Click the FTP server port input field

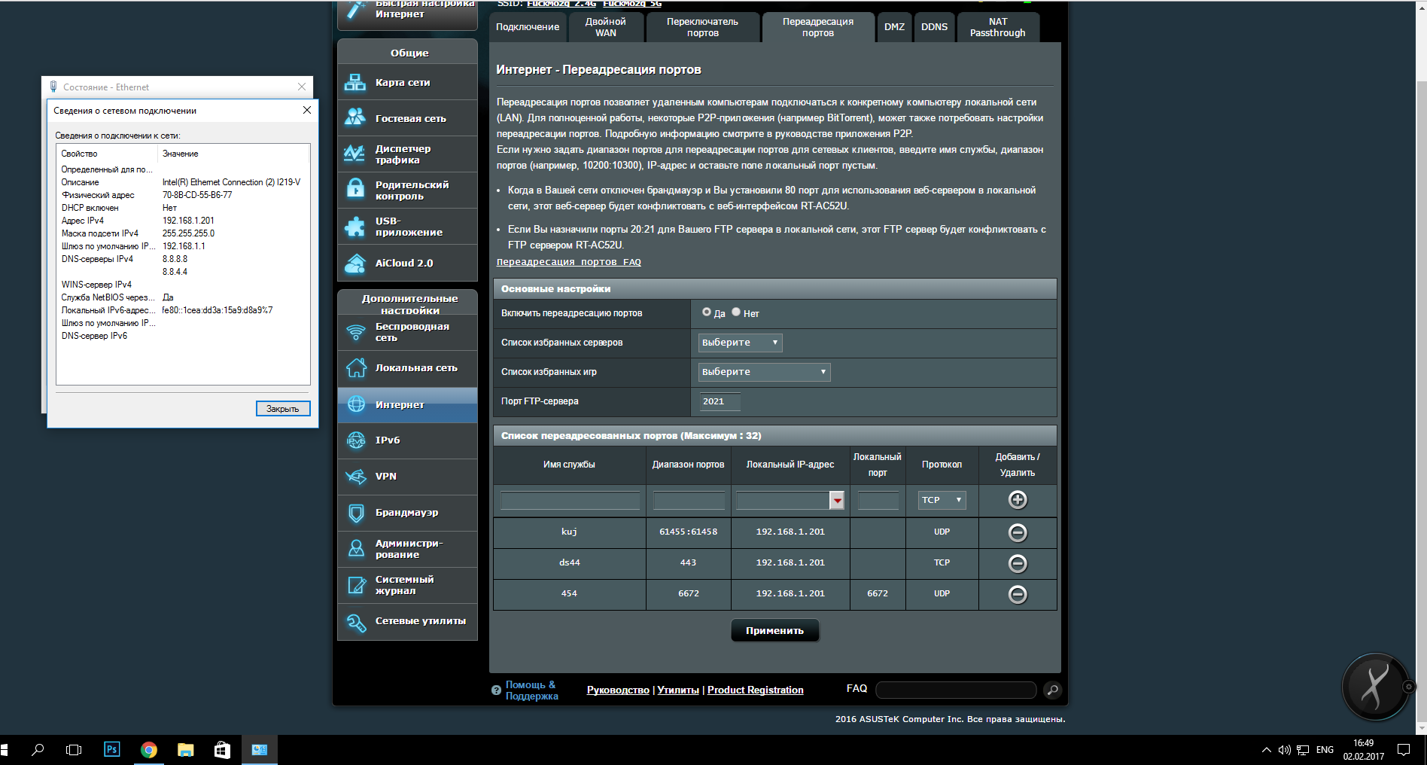tap(720, 401)
